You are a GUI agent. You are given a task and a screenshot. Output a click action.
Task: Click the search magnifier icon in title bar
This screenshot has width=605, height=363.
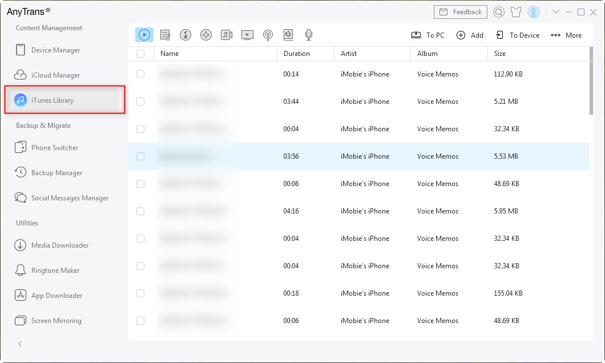pos(498,12)
